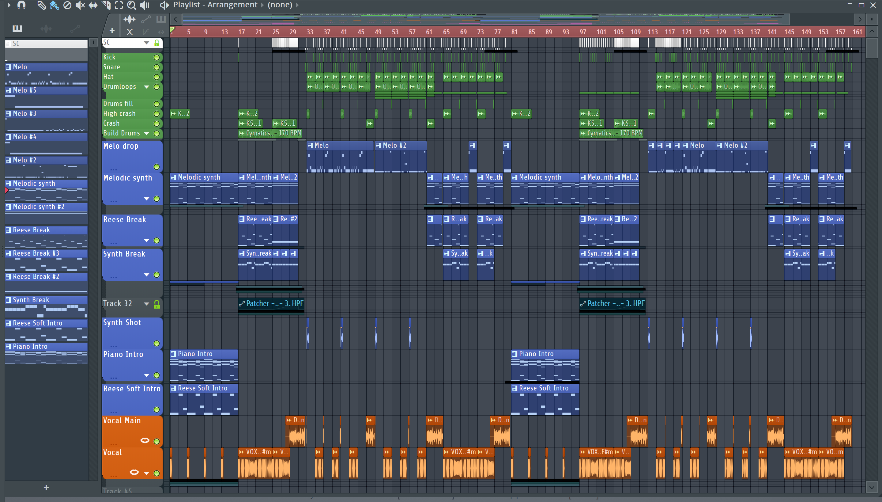The image size is (882, 502).
Task: Click the crossfade X icon in track header
Action: [130, 32]
